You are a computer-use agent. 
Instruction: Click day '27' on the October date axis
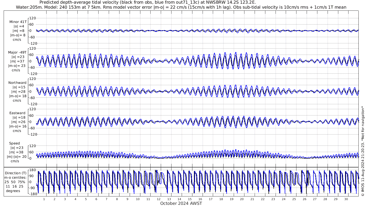[315, 199]
